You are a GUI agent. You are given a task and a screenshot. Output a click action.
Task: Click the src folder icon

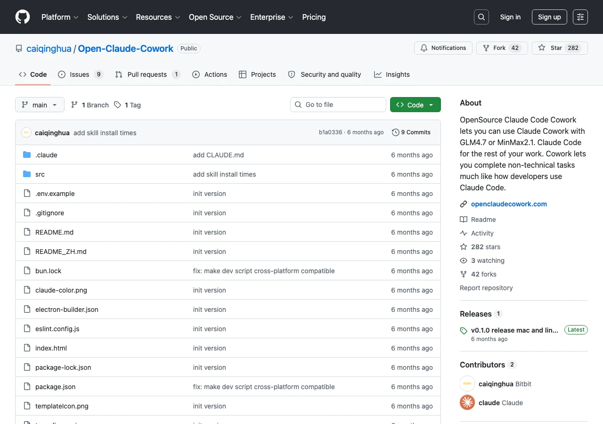pos(27,174)
